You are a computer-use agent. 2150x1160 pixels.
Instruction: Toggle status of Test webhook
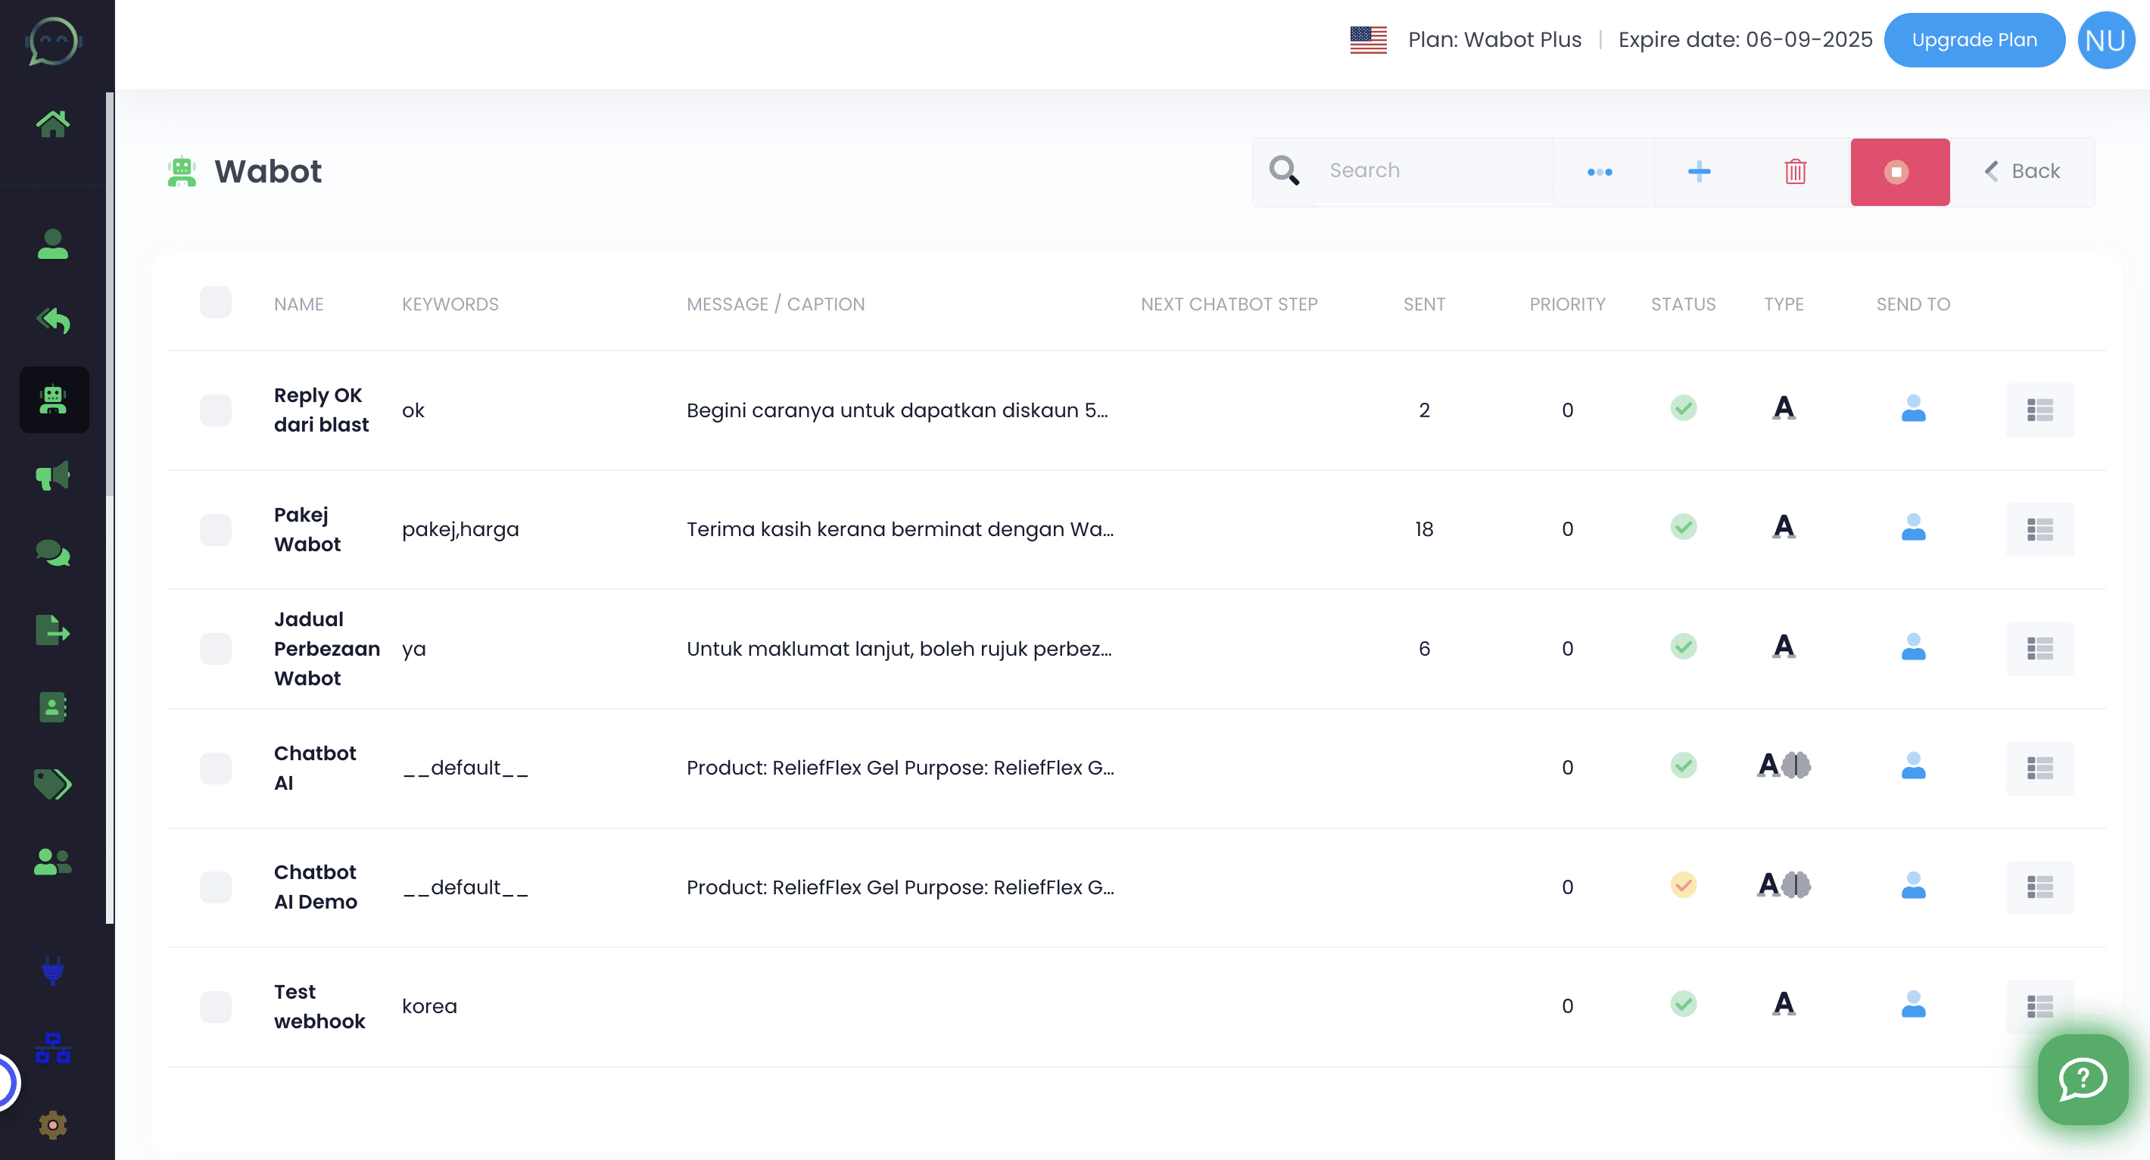[x=1684, y=1004]
